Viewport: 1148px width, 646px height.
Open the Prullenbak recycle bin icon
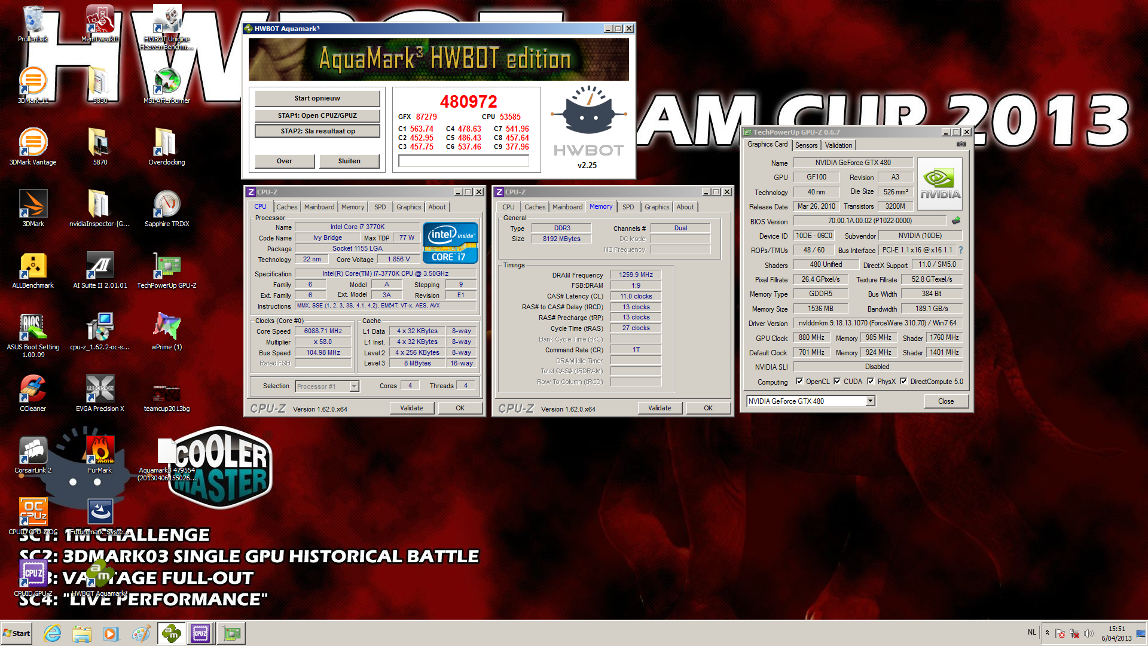(x=33, y=24)
